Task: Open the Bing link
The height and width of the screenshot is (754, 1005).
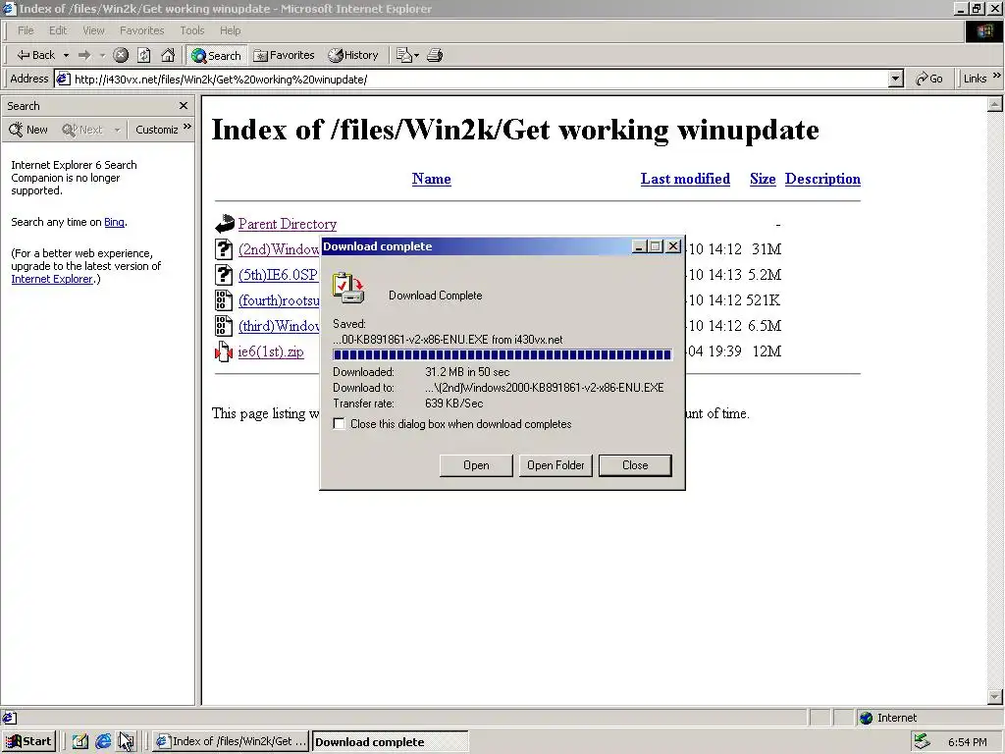Action: click(x=114, y=222)
